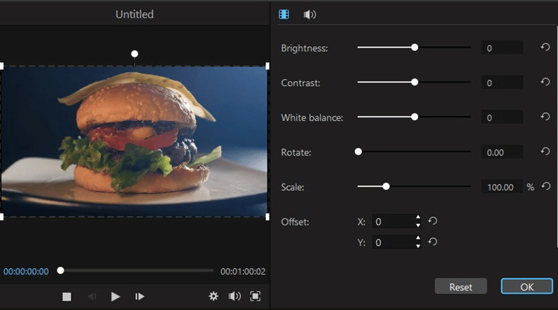
Task: Reset White balance with its undo arrow
Action: coord(545,117)
